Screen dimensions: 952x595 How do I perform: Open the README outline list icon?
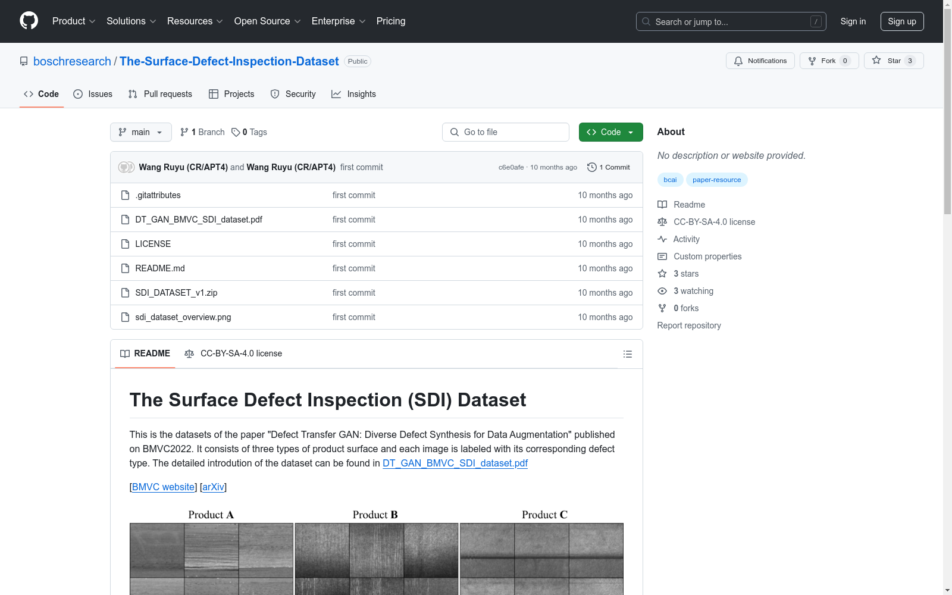pyautogui.click(x=628, y=353)
